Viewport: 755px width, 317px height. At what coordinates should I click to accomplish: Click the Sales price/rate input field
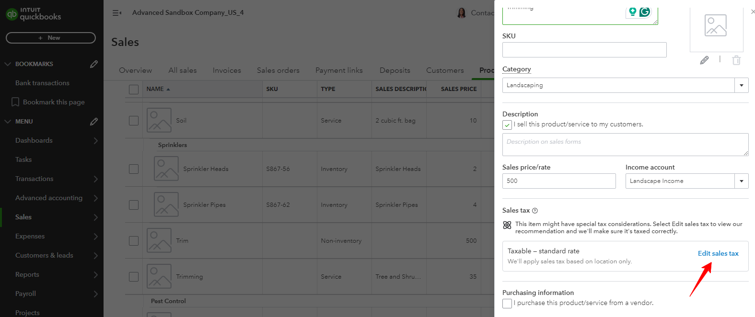558,181
